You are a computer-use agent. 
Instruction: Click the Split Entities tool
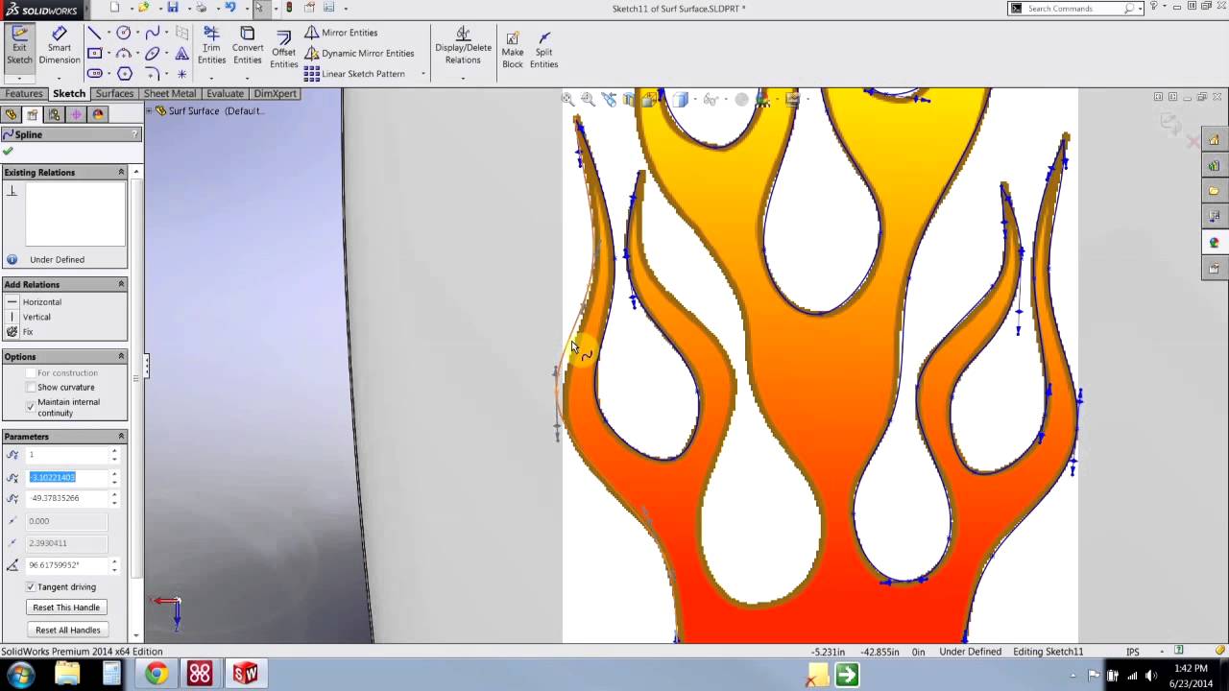[x=543, y=50]
